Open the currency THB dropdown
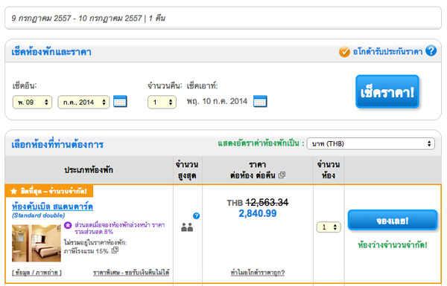 370,143
